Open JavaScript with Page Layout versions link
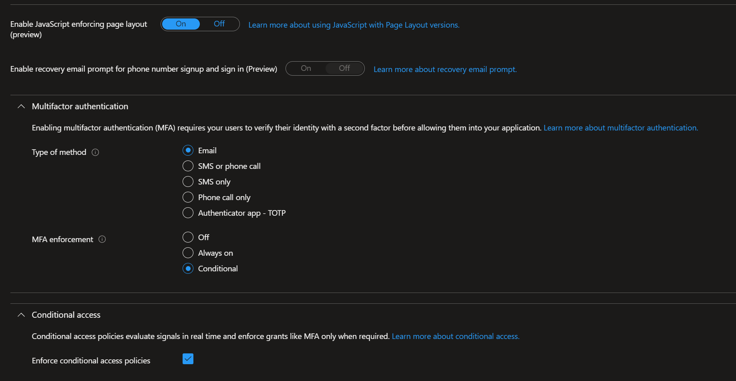 coord(354,25)
